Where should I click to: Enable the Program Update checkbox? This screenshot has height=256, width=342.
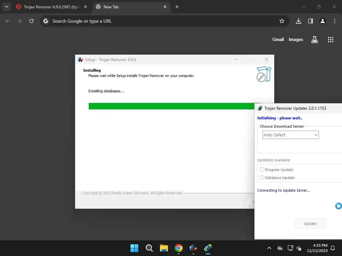[x=262, y=170]
